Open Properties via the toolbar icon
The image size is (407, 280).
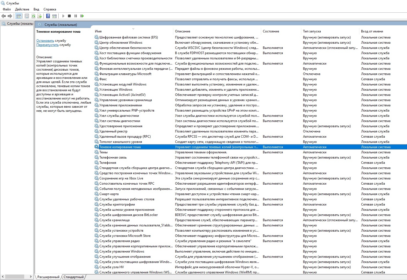coord(27,16)
